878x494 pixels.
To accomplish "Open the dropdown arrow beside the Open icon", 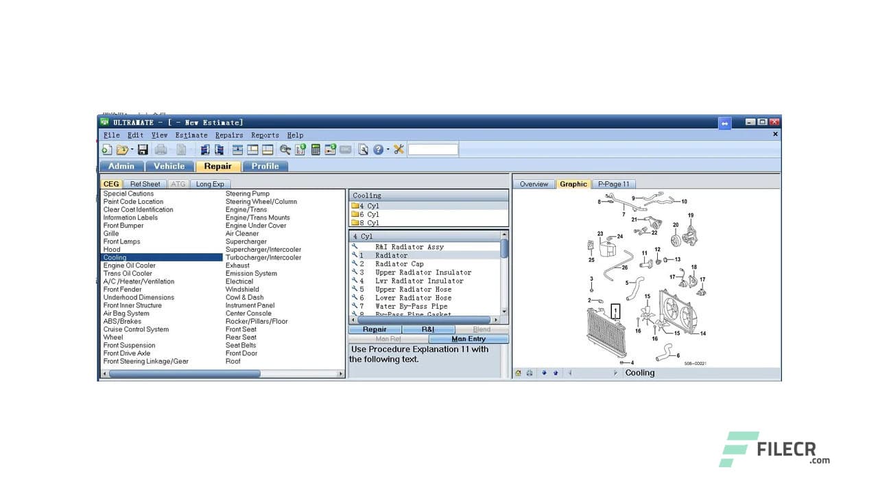I will (x=132, y=150).
